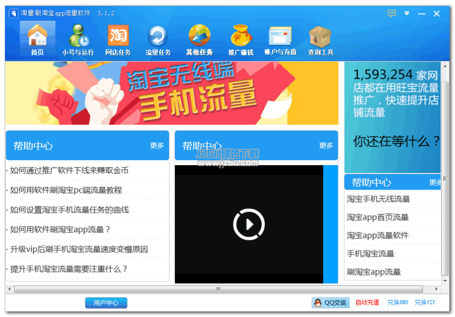
Task: Click the 1,593,254 家网店 promo panel
Action: click(x=393, y=117)
